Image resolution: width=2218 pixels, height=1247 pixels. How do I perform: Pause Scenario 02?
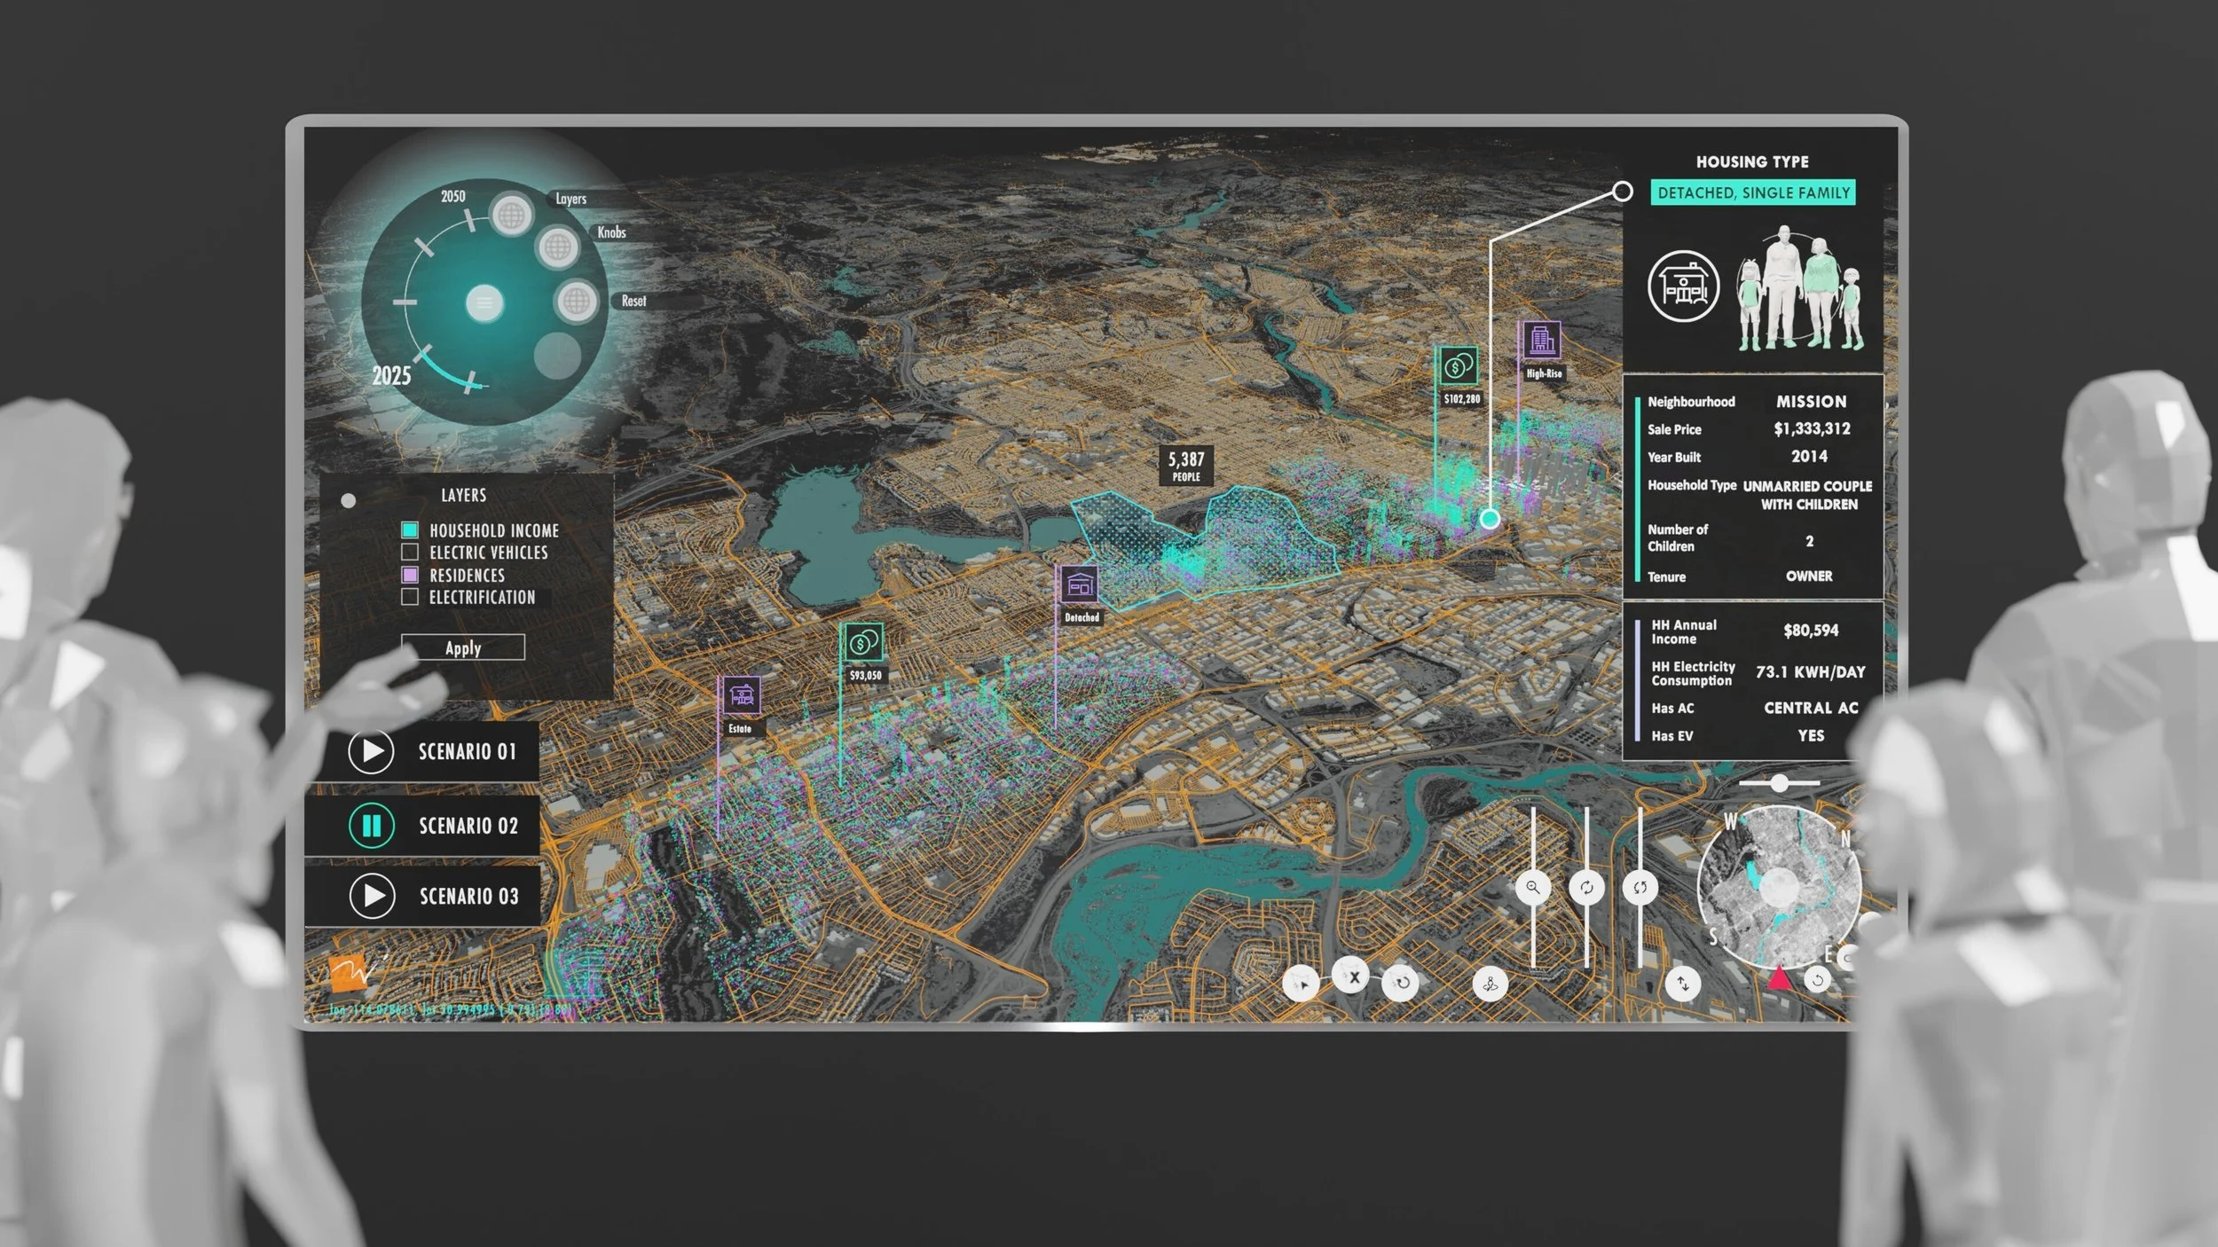[x=371, y=826]
